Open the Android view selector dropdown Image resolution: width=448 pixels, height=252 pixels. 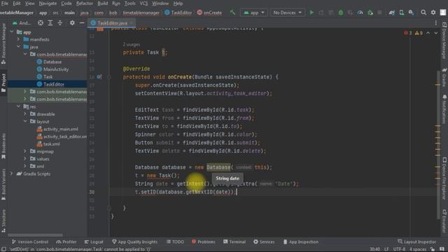pyautogui.click(x=22, y=23)
